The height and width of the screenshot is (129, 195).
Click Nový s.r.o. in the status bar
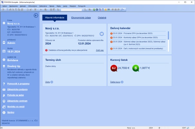click(x=131, y=128)
